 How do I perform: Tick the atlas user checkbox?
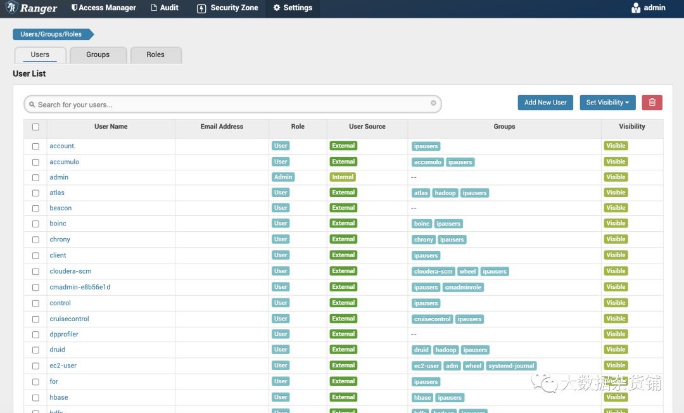pyautogui.click(x=35, y=193)
